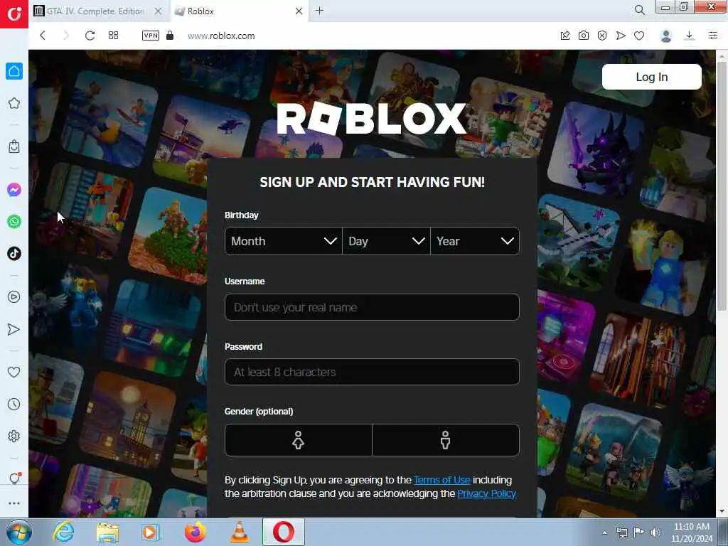The image size is (728, 546).
Task: Switch to GTA IV Complete Edition tab
Action: [96, 11]
